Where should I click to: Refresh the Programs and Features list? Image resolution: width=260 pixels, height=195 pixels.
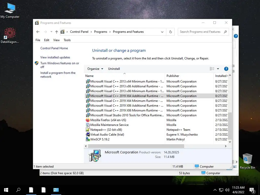170,32
